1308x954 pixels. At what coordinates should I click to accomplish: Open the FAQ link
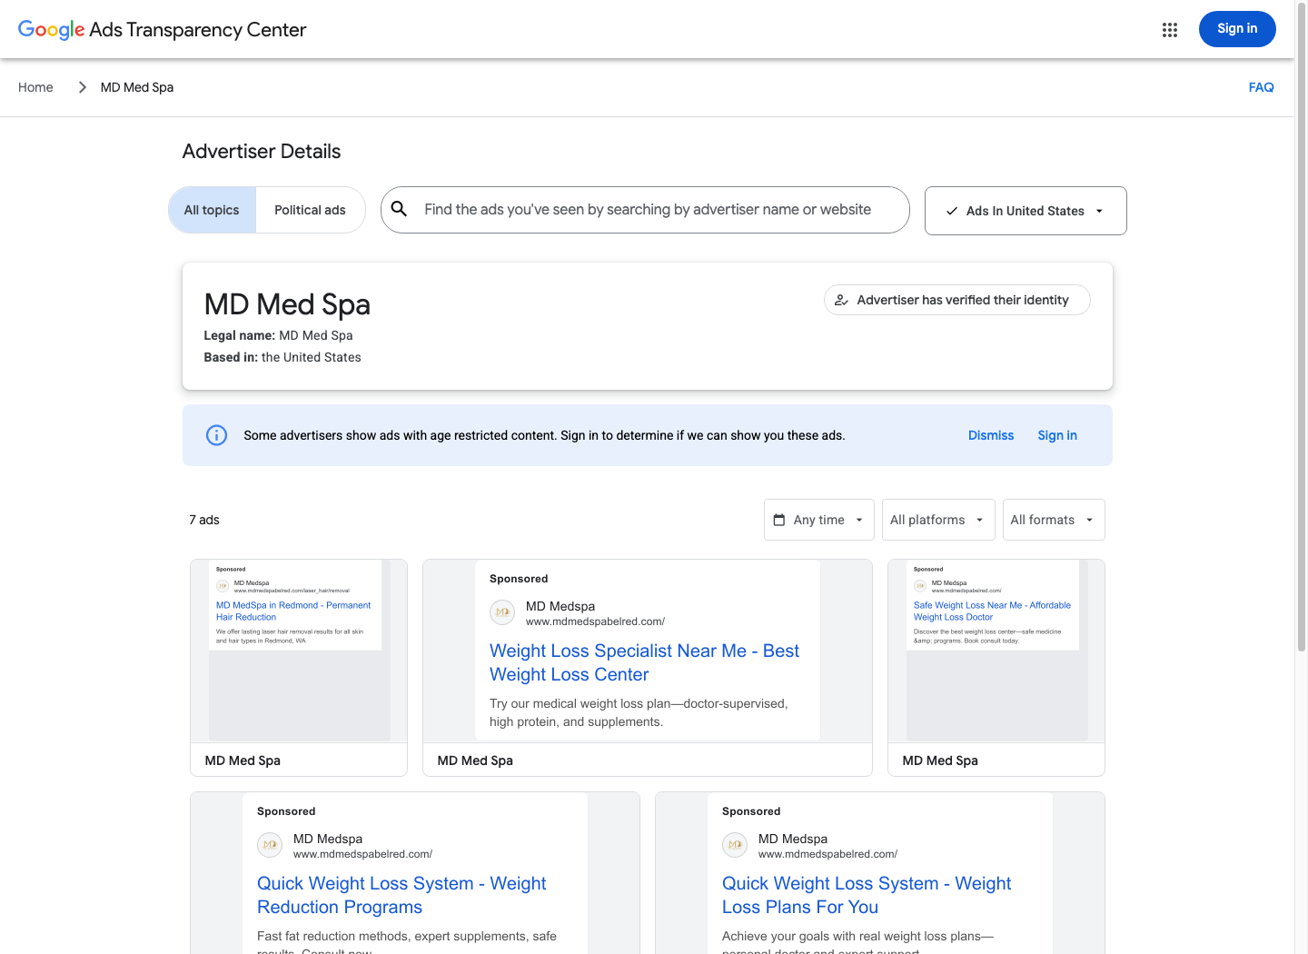click(1261, 87)
